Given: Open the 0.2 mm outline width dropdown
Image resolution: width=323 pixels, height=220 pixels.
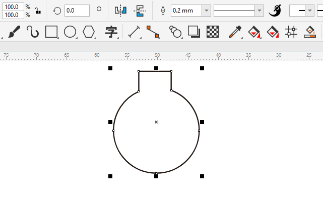Looking at the screenshot, I should point(206,11).
